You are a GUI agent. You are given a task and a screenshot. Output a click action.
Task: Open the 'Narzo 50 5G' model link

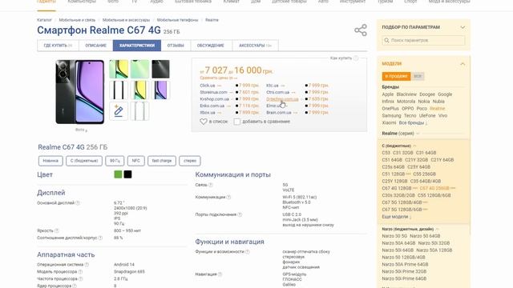pyautogui.click(x=394, y=236)
